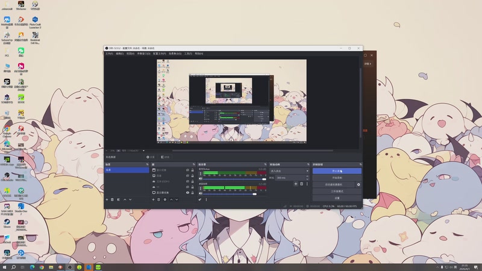Increase transition duration with up stepper

[x=307, y=176]
